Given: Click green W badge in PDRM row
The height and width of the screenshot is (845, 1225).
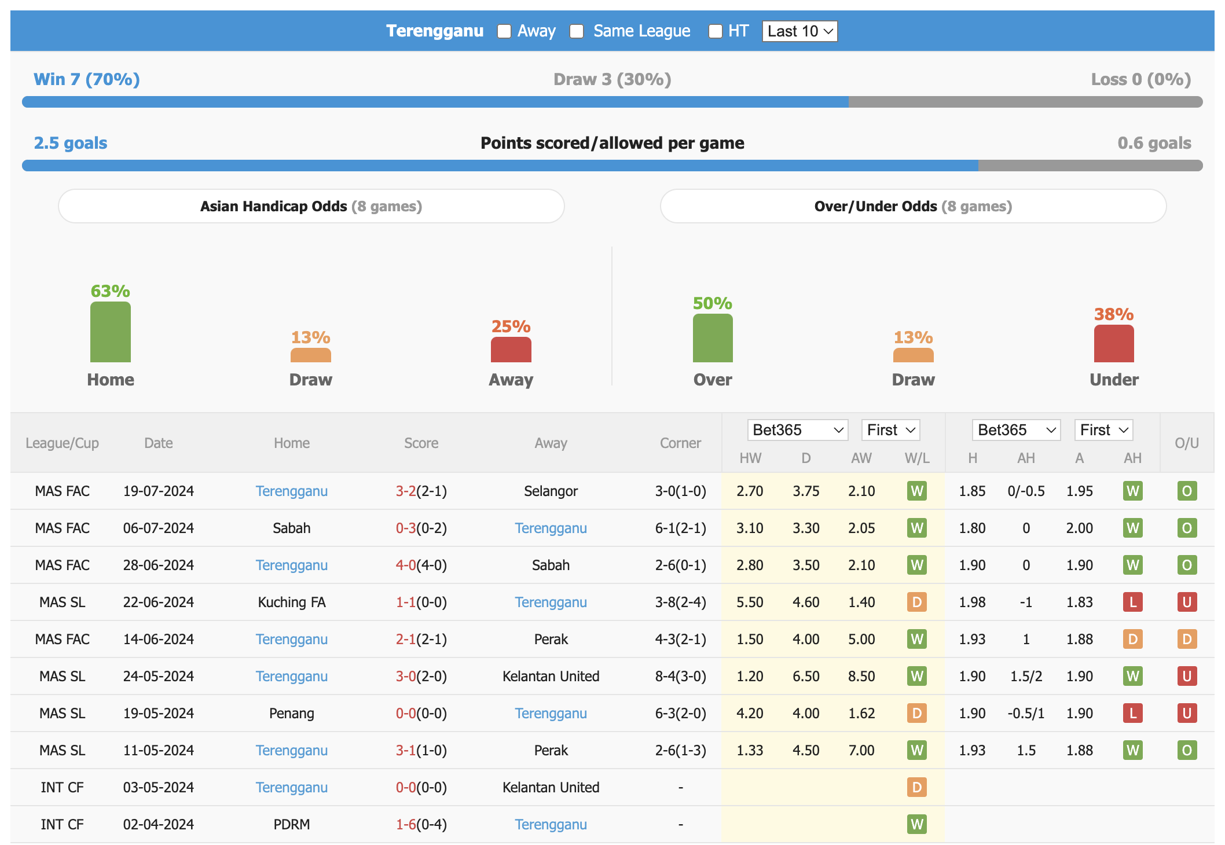Looking at the screenshot, I should point(917,824).
